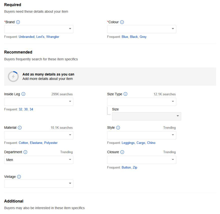Click the Department info icon
The height and width of the screenshot is (214, 220).
[26, 152]
